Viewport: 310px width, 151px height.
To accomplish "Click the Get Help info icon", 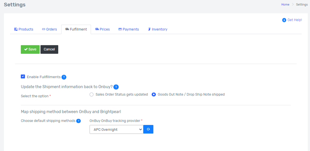I will tap(284, 20).
